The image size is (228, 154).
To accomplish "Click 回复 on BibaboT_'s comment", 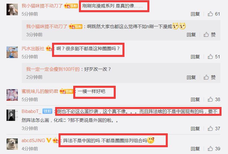I will 195,129.
